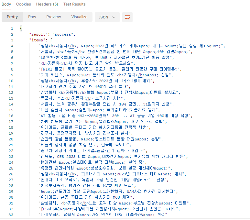This screenshot has width=250, height=220.
Task: Click line 8 text starting [WIKI 르포]
Action: 109,69
